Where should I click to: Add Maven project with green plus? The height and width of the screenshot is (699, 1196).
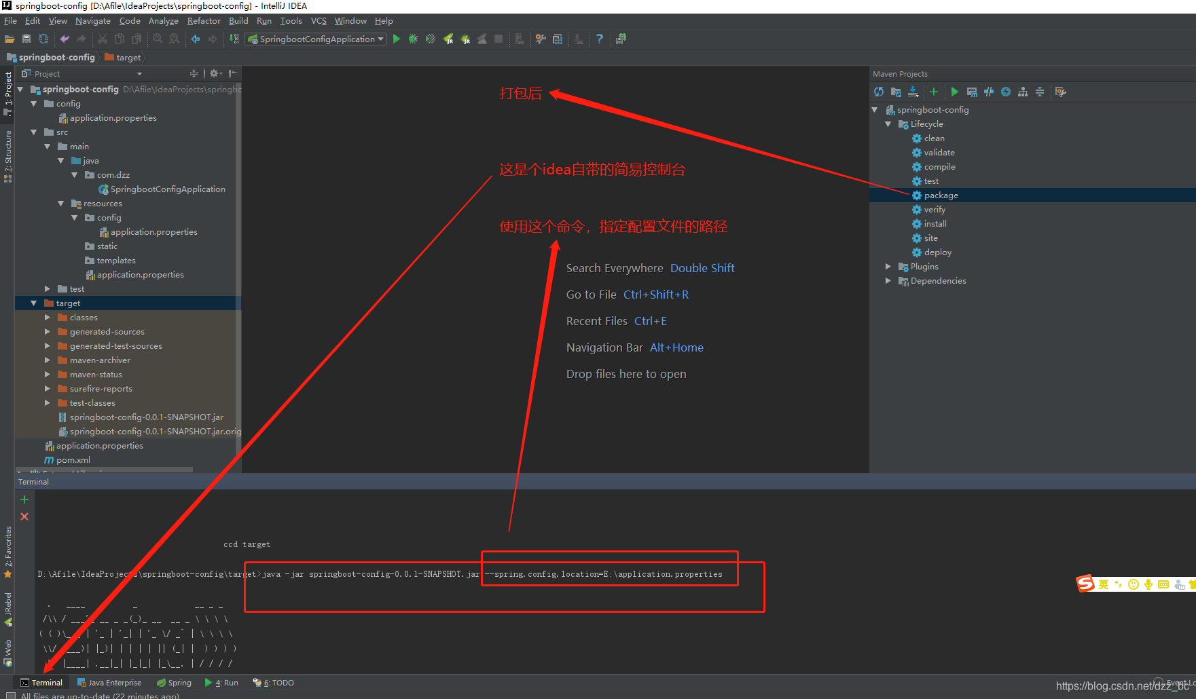click(934, 92)
